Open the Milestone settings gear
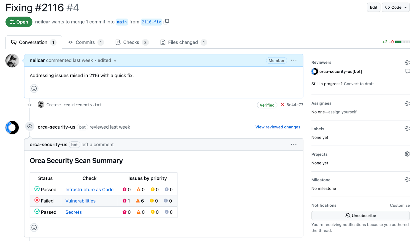 point(407,179)
